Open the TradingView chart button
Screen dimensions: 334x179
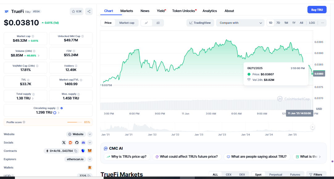[200, 23]
